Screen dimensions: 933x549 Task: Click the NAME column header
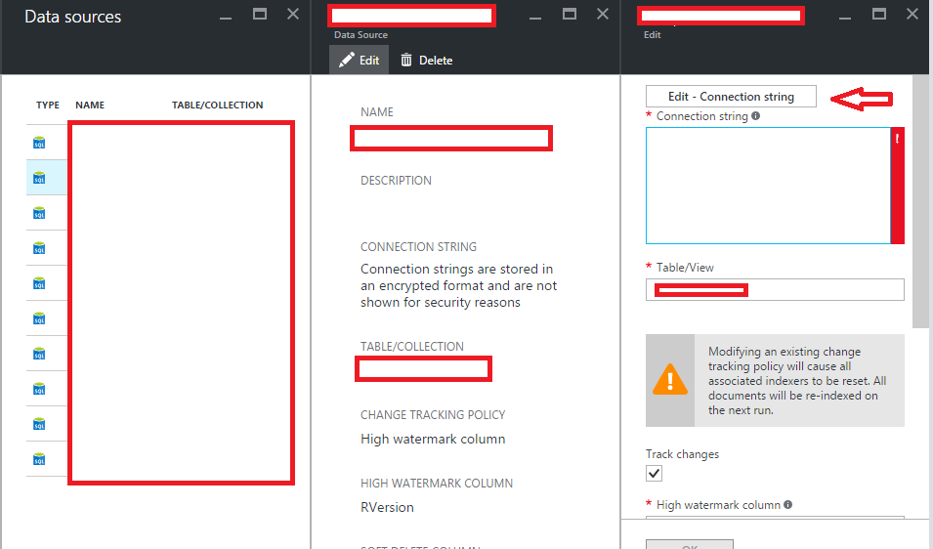coord(90,106)
